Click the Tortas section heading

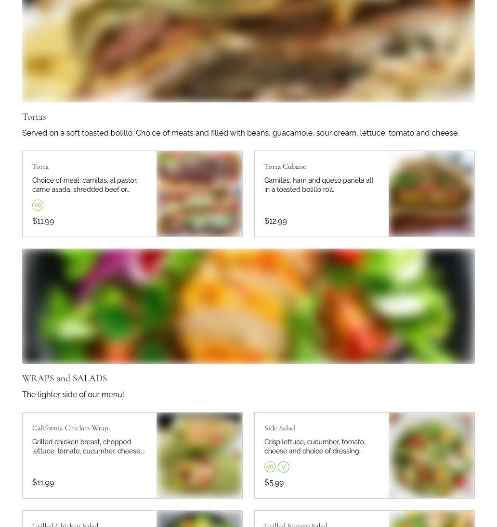click(x=34, y=117)
